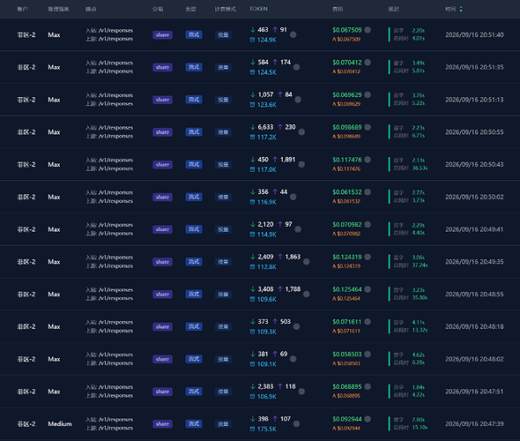This screenshot has width=520, height=441.
Task: Click the latency column header
Action: (393, 9)
